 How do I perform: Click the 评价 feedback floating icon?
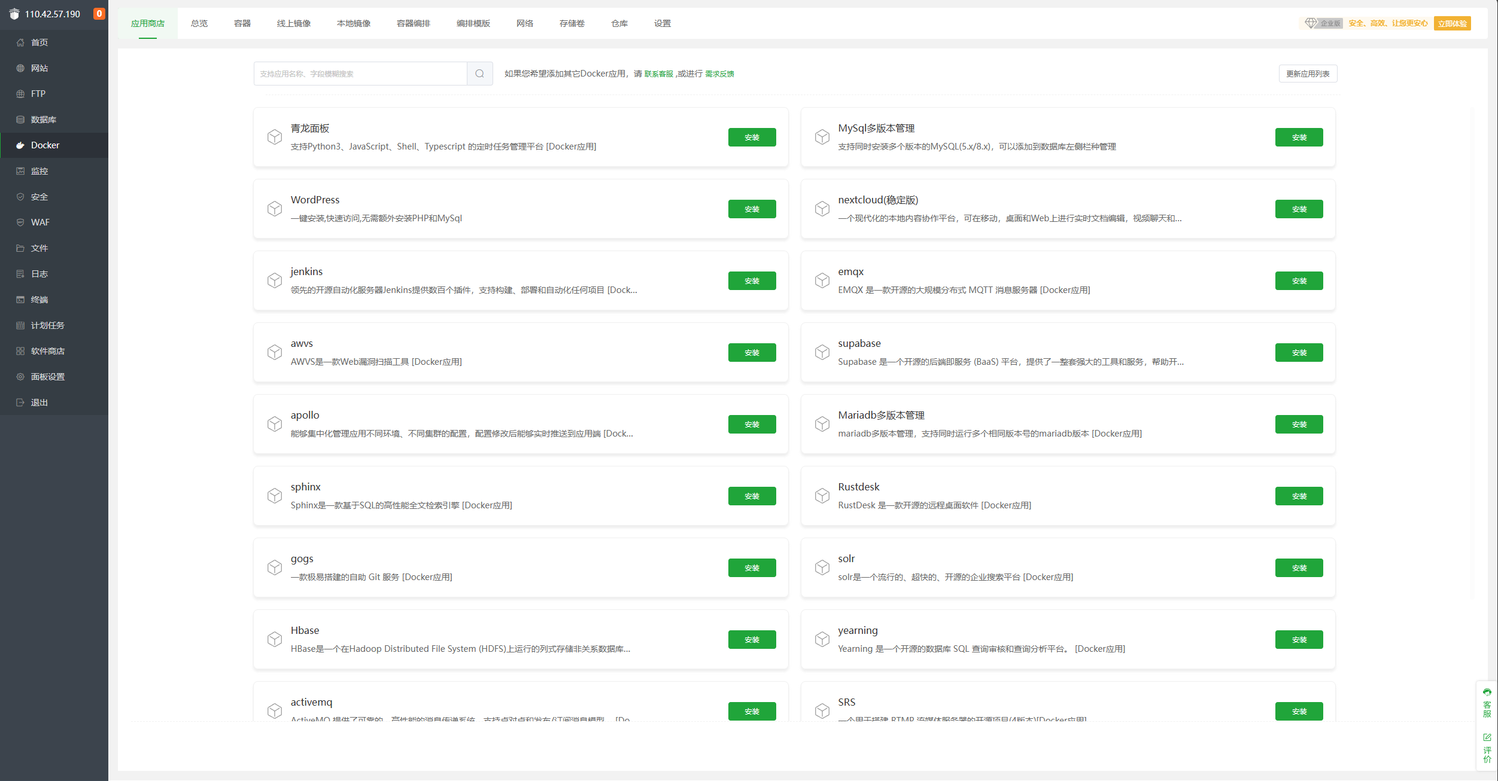1487,748
